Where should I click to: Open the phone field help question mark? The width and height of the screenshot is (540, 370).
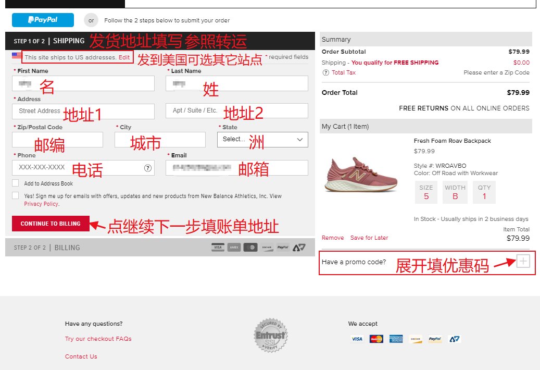click(x=148, y=168)
